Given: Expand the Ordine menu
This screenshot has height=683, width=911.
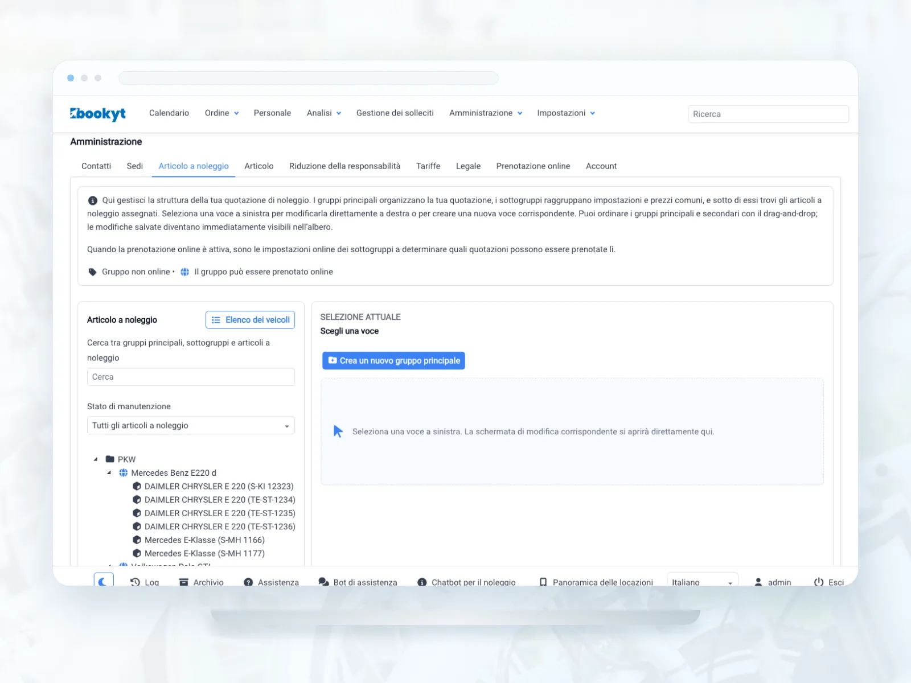Looking at the screenshot, I should point(221,113).
